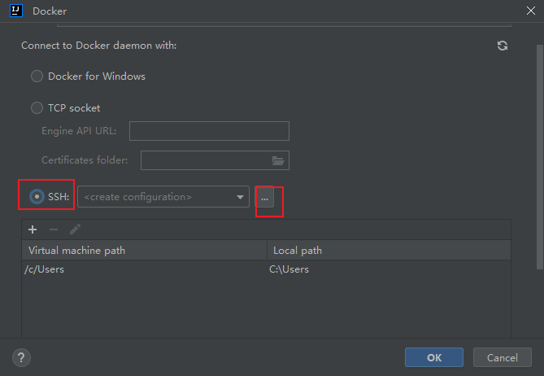The height and width of the screenshot is (376, 544).
Task: Focus the Engine API URL field
Action: click(209, 131)
